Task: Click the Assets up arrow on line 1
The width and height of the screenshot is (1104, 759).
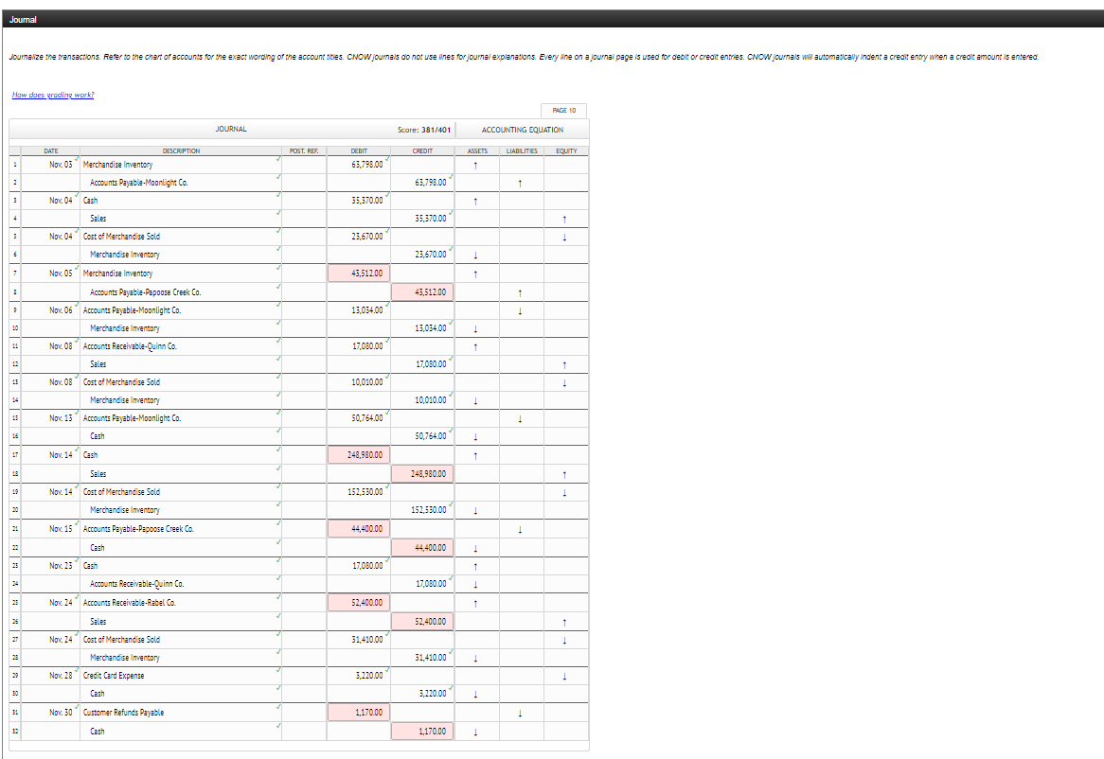Action: pos(476,166)
